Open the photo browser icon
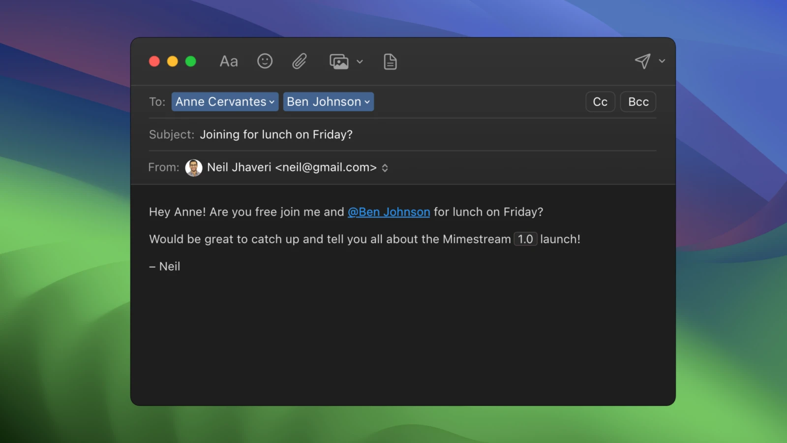 pyautogui.click(x=339, y=61)
